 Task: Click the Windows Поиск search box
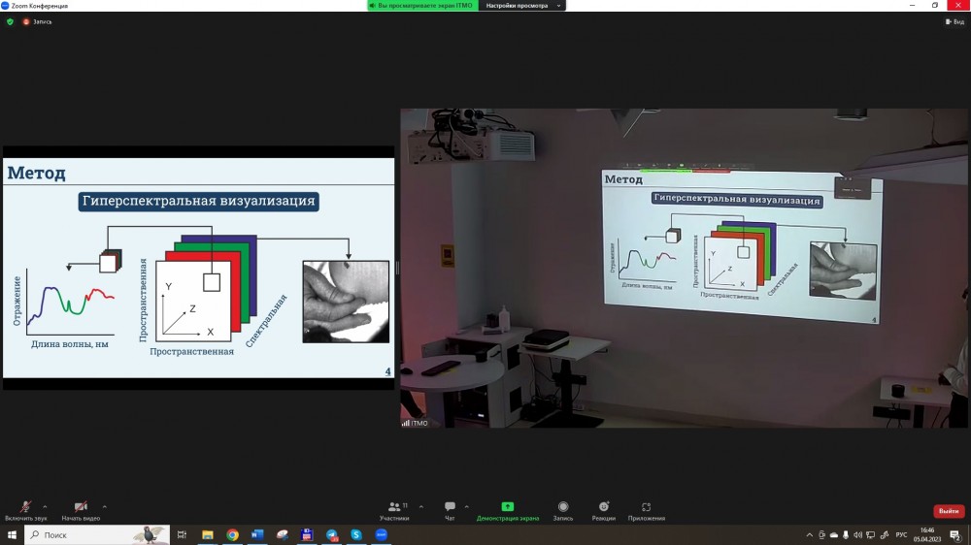coord(97,534)
